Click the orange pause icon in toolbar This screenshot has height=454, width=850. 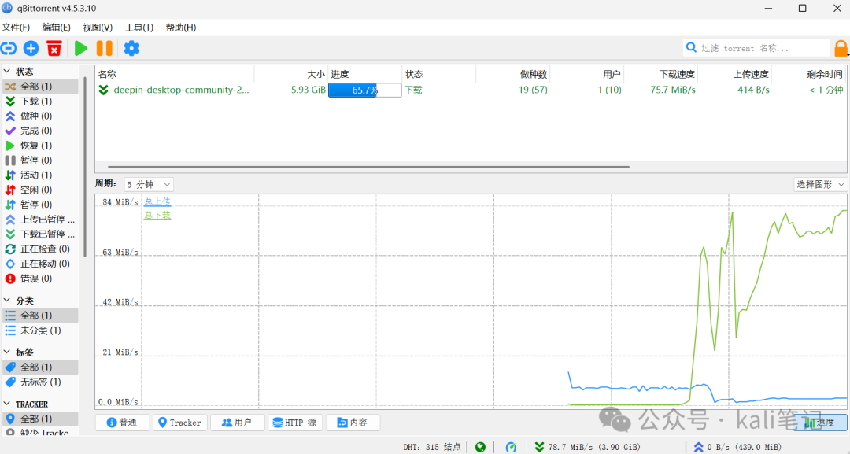point(104,48)
